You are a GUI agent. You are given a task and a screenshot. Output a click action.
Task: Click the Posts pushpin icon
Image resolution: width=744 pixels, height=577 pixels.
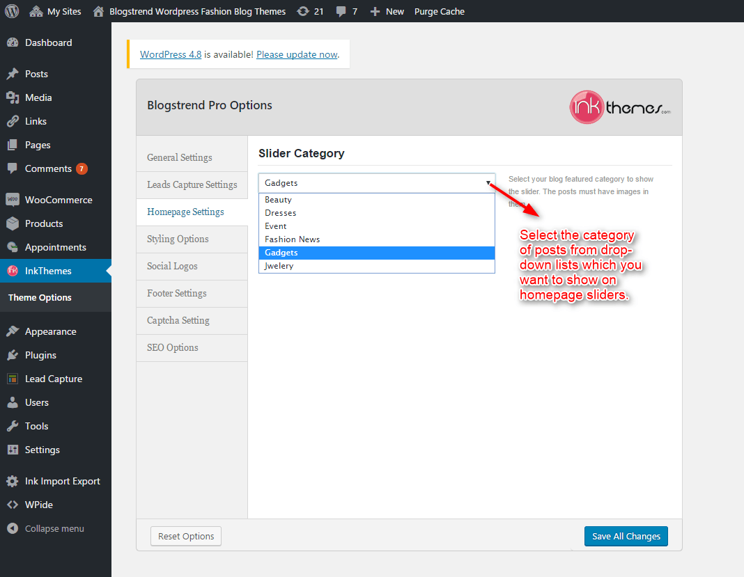click(13, 74)
